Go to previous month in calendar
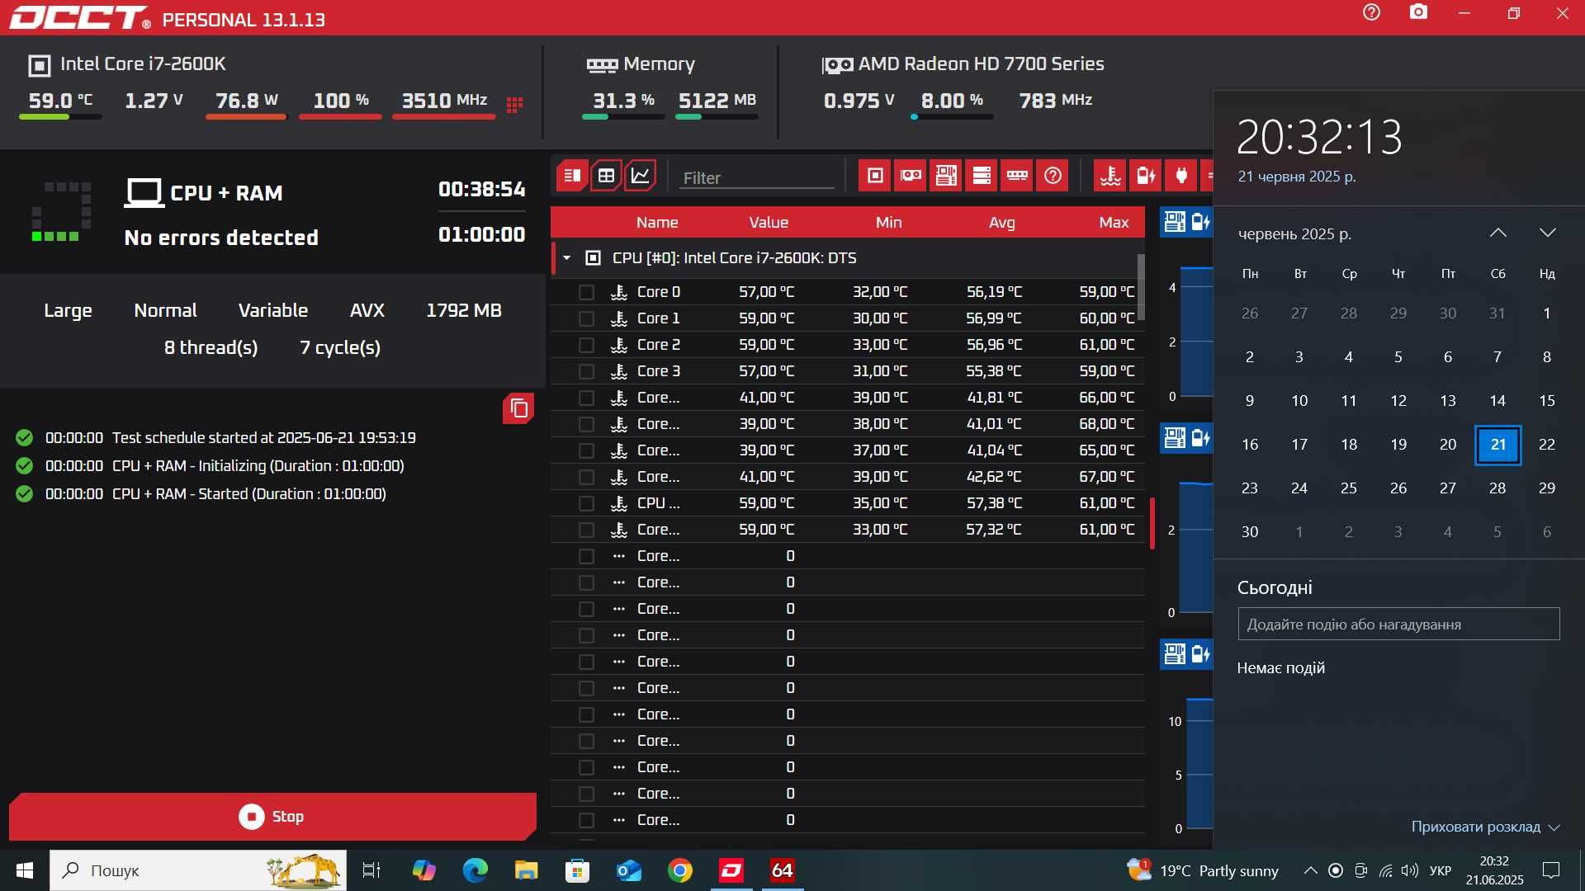Image resolution: width=1585 pixels, height=891 pixels. [x=1498, y=233]
